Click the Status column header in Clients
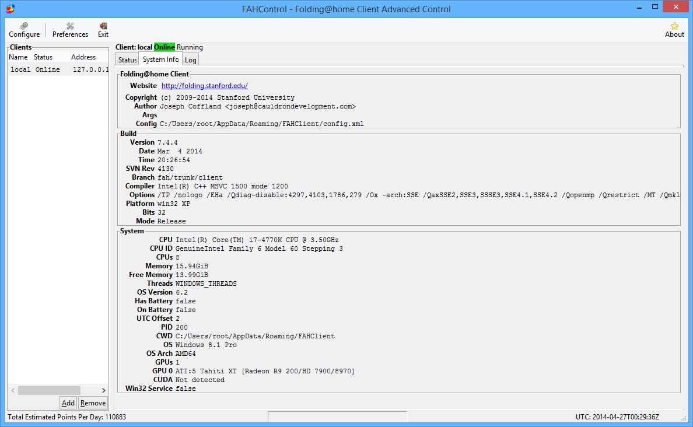This screenshot has height=427, width=693. click(43, 57)
